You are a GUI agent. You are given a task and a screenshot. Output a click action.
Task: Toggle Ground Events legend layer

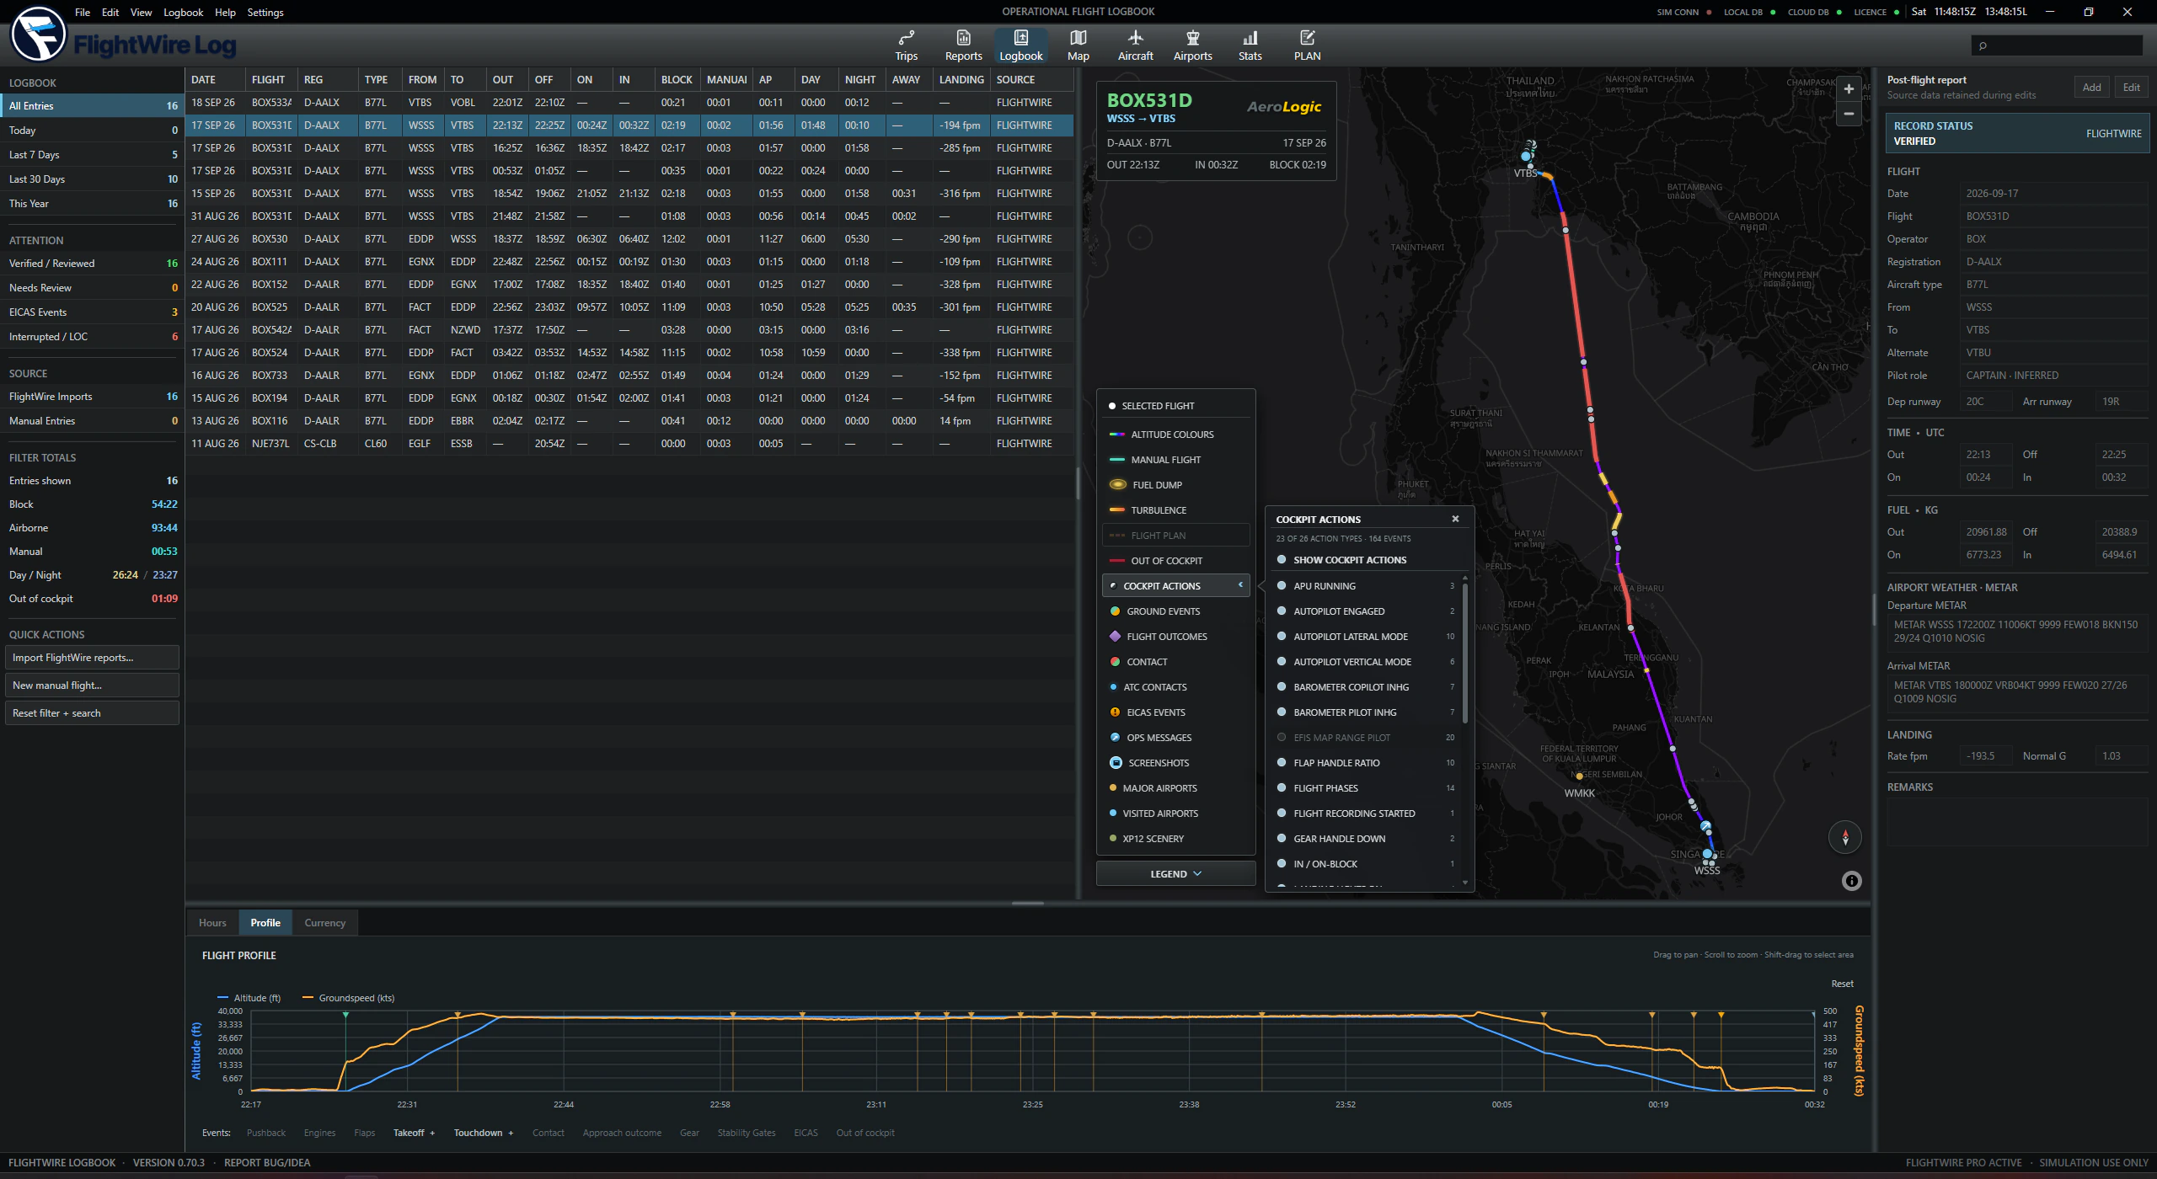(x=1176, y=611)
